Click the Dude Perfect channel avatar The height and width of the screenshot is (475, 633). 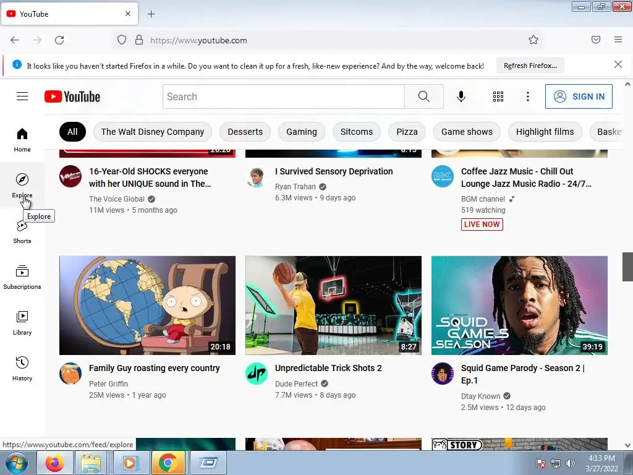pos(257,373)
